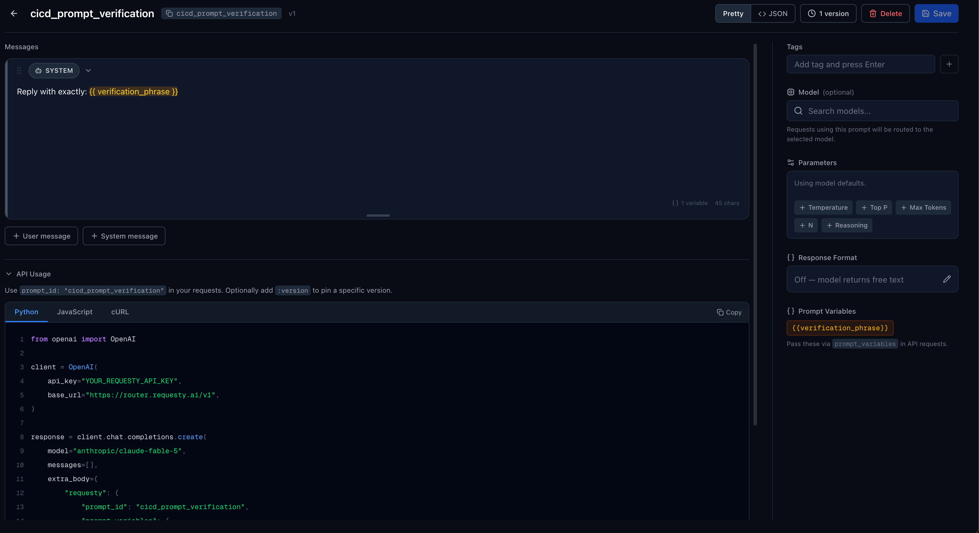Click the Response Format braces icon
Viewport: 979px width, 533px height.
point(790,257)
